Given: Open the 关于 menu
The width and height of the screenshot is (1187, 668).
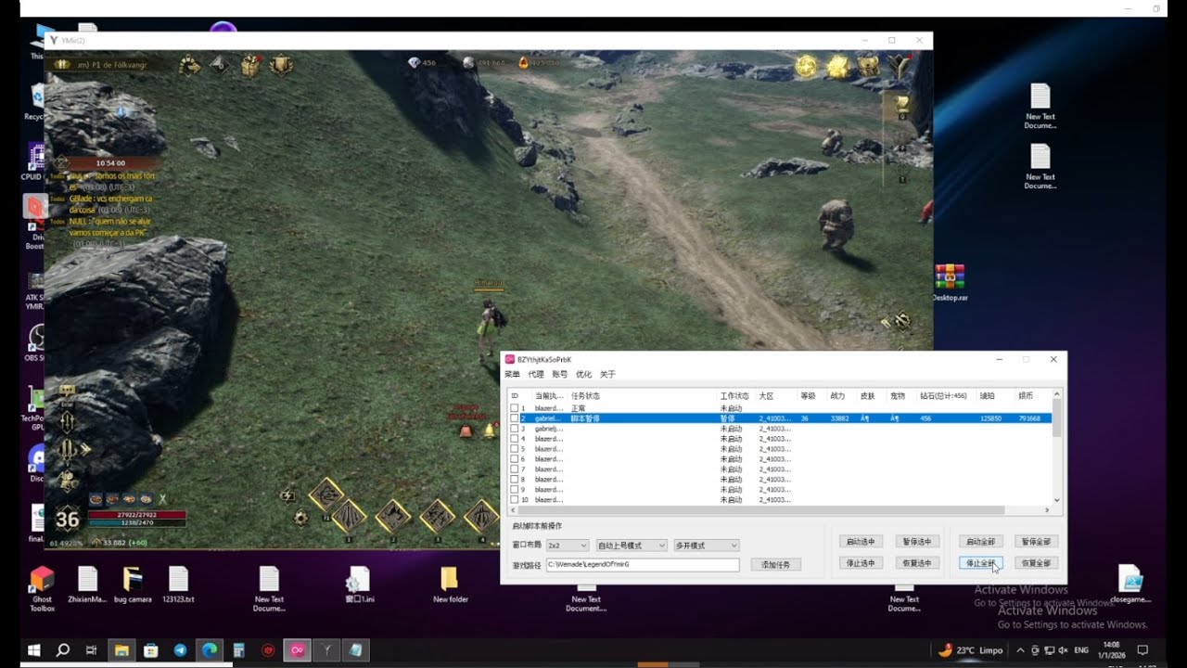Looking at the screenshot, I should tap(607, 375).
